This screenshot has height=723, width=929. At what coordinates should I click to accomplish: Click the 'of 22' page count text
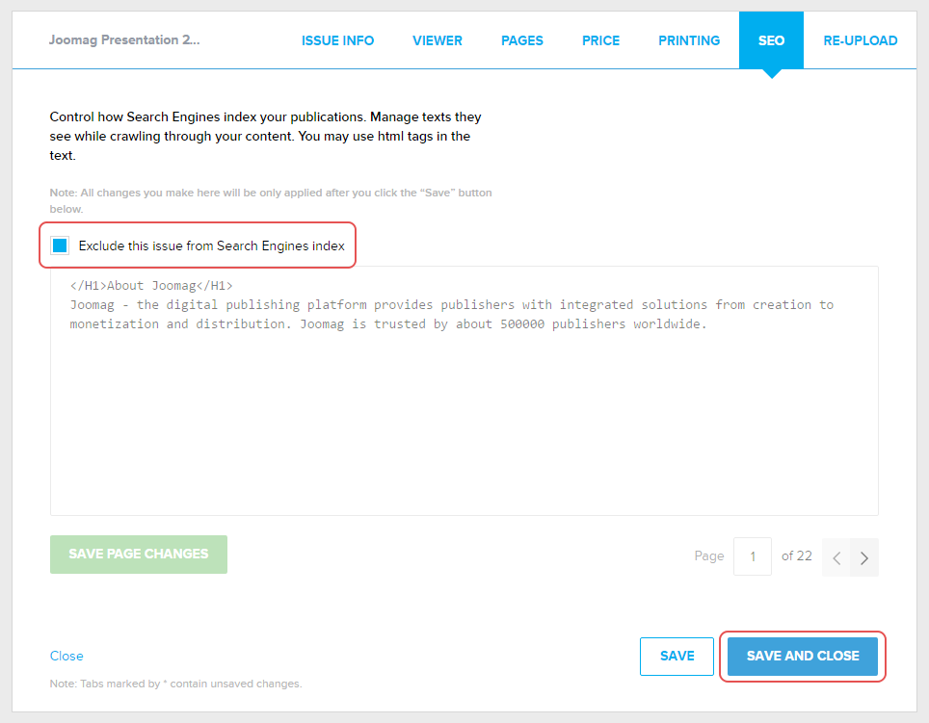click(x=796, y=555)
